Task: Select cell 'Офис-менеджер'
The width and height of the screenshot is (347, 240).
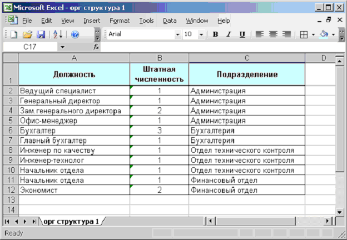Action: pyautogui.click(x=74, y=121)
